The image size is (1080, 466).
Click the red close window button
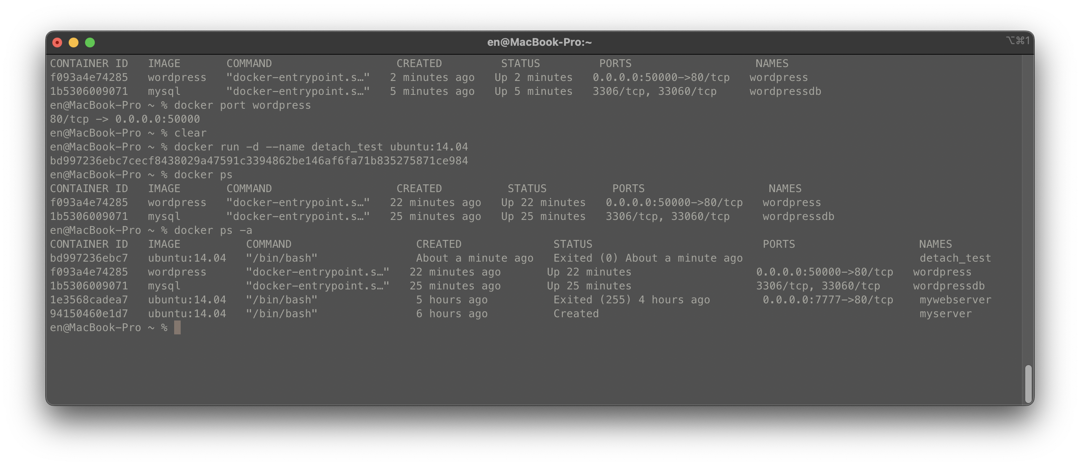[58, 43]
